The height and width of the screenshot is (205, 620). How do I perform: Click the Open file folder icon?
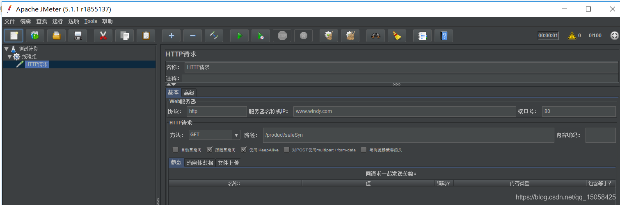[56, 36]
